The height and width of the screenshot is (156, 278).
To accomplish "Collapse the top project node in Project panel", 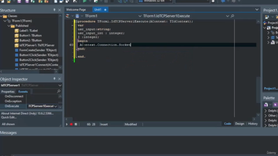I will [265, 28].
